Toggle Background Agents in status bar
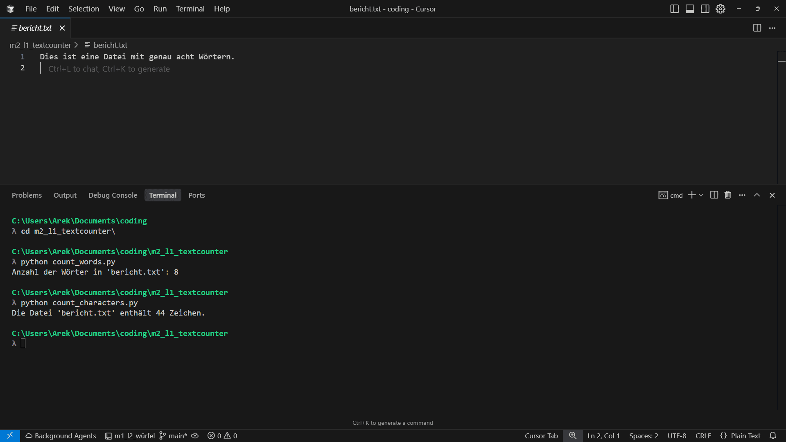The width and height of the screenshot is (786, 442). (61, 435)
